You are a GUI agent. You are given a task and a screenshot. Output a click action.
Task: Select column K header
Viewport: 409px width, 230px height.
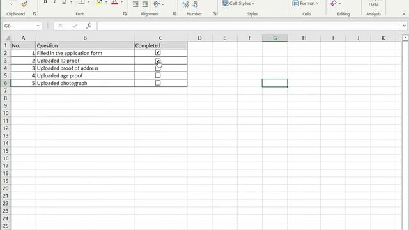383,38
